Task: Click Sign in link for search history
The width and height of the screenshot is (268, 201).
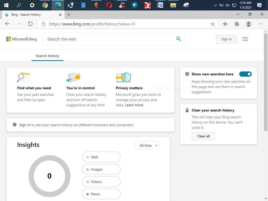Action: point(25,125)
